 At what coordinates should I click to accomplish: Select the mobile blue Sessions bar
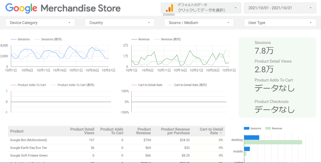pos(247,149)
